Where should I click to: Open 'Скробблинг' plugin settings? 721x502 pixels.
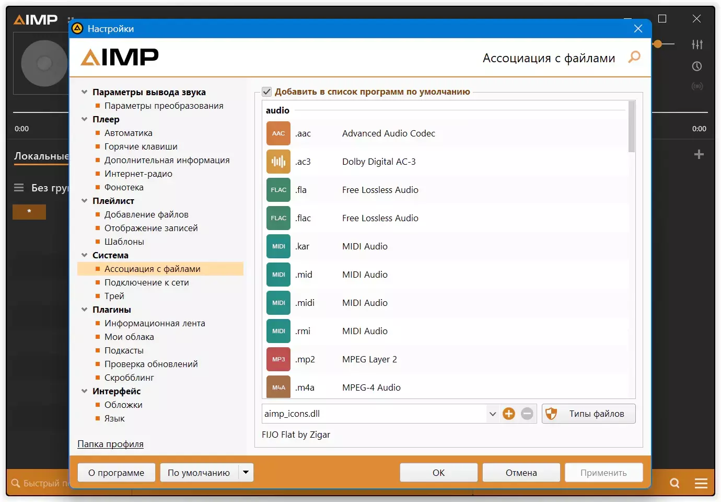point(129,378)
